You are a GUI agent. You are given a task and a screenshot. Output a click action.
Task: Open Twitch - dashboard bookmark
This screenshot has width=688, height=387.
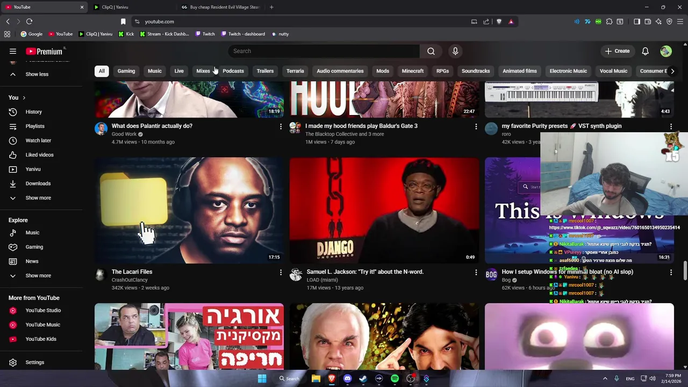click(243, 34)
